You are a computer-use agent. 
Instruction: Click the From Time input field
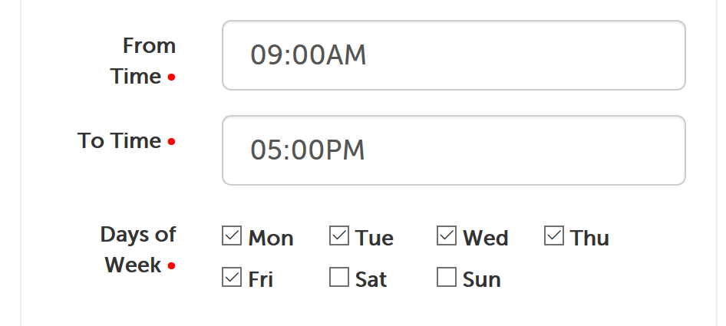(453, 55)
